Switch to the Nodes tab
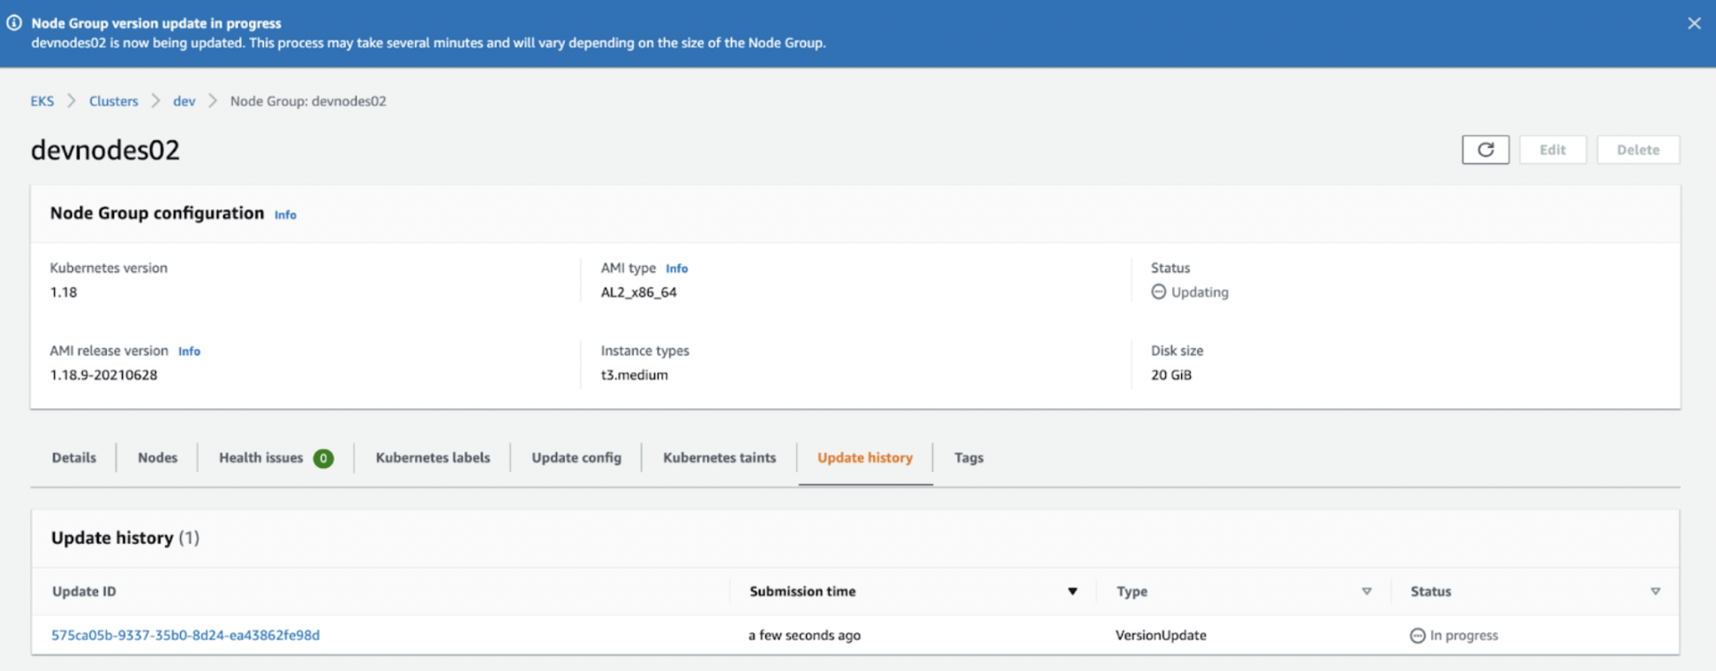This screenshot has width=1716, height=671. point(157,457)
